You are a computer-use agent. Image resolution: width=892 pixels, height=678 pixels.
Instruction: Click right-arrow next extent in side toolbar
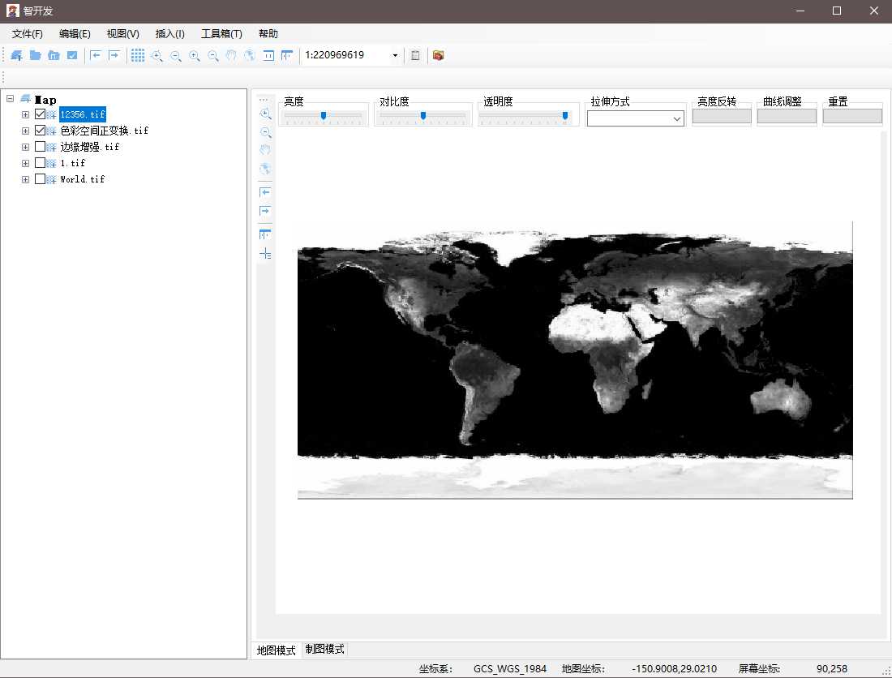[x=265, y=211]
